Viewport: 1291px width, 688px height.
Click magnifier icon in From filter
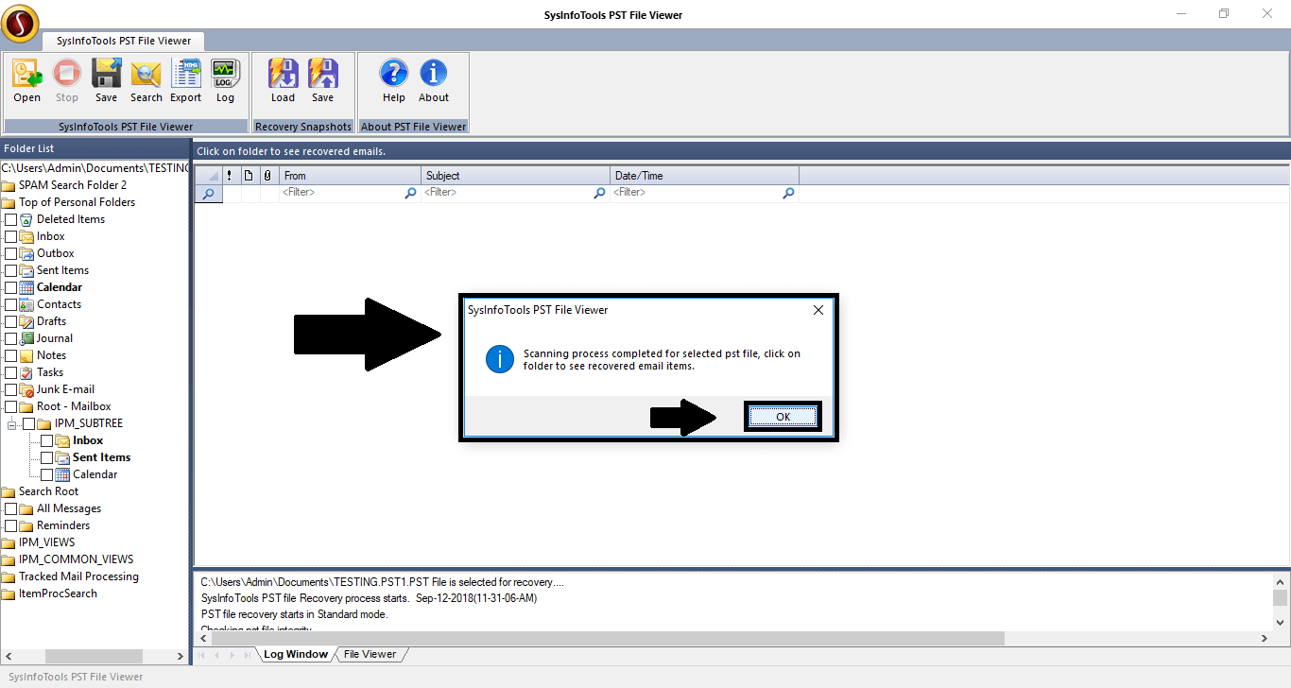point(410,193)
